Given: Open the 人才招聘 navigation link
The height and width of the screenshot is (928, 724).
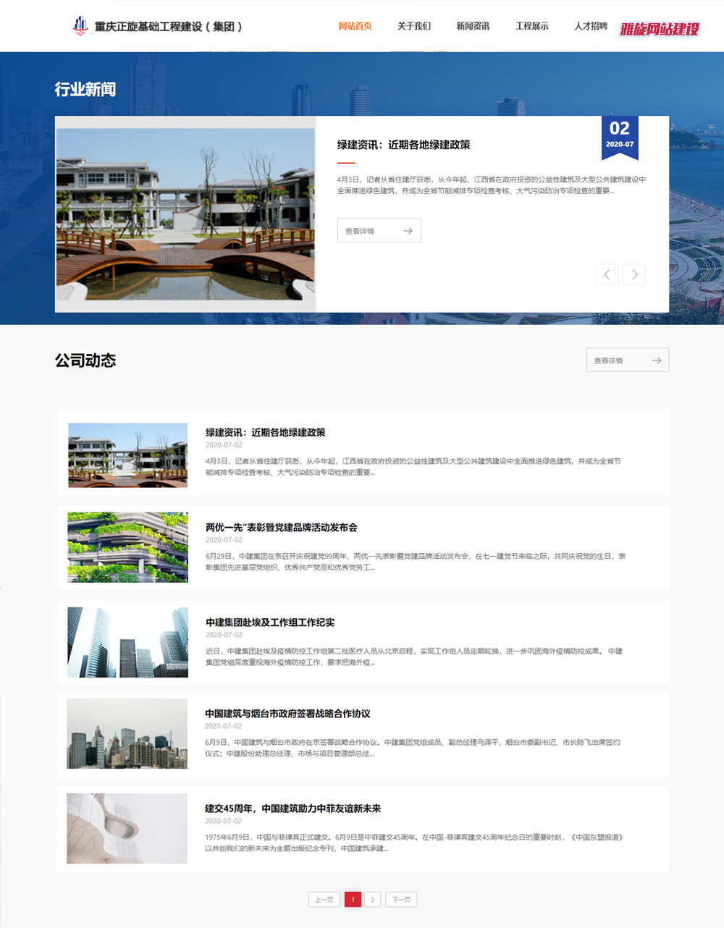Looking at the screenshot, I should (x=590, y=26).
